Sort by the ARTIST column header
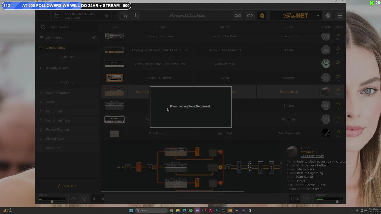Viewport: 381px width, 214px height. (x=225, y=27)
